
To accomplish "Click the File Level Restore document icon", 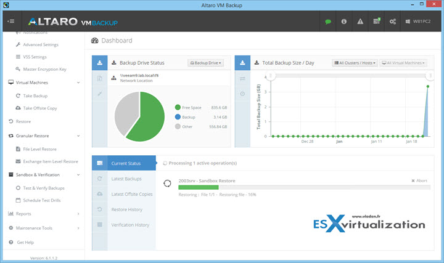I will pyautogui.click(x=18, y=149).
